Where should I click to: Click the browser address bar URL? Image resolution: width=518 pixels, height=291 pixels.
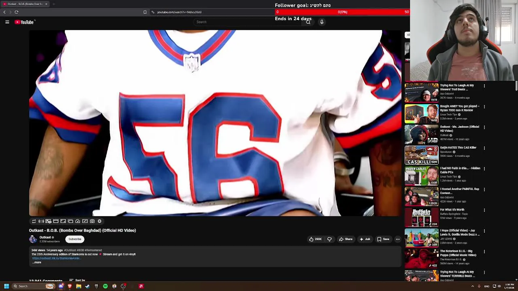point(179,12)
